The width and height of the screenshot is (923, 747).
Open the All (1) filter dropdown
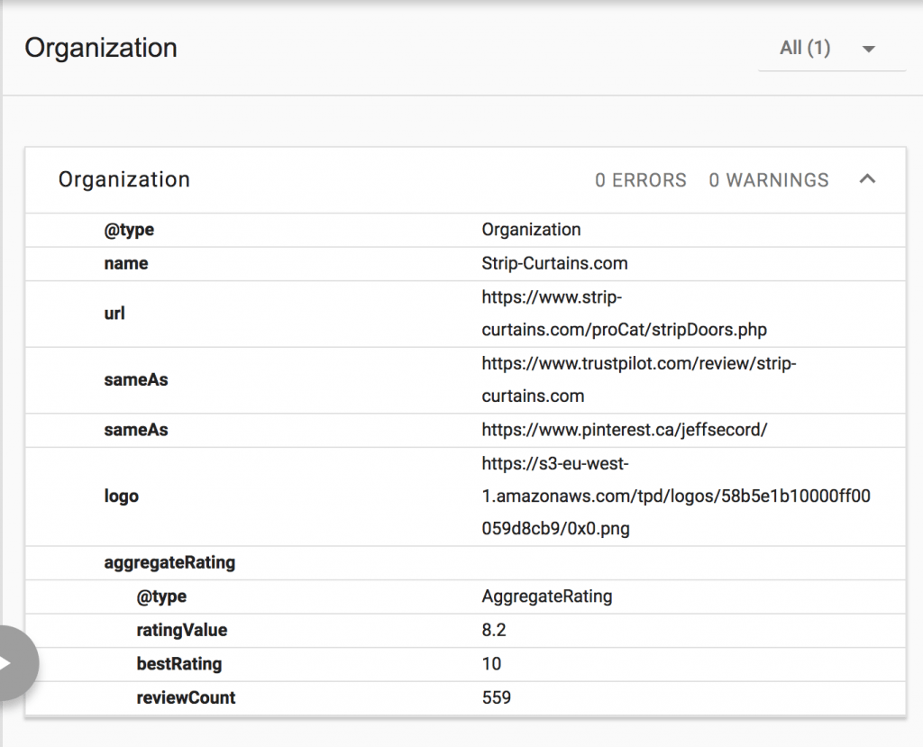831,49
